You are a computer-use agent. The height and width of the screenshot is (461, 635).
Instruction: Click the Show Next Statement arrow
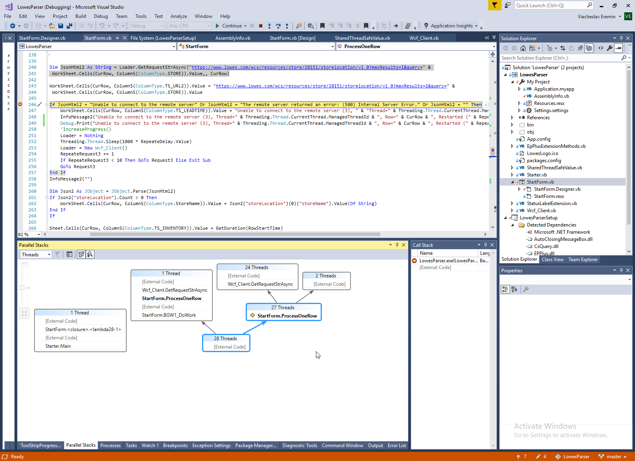[x=396, y=26]
